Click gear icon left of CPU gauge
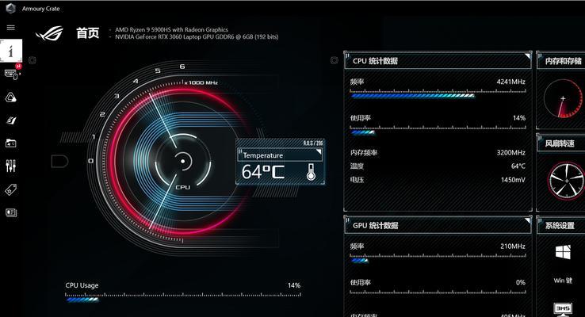The height and width of the screenshot is (317, 585). click(x=32, y=60)
